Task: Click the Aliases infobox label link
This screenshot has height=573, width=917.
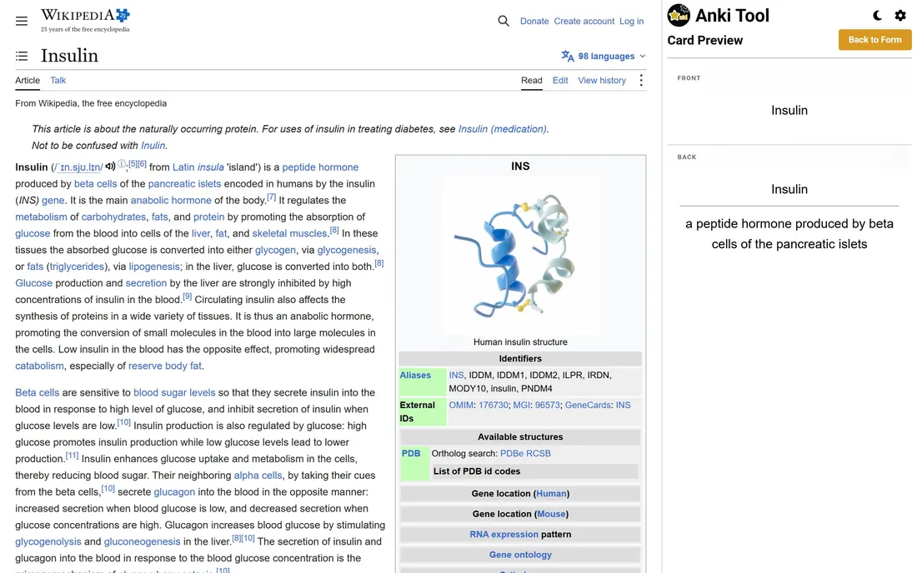Action: point(415,375)
